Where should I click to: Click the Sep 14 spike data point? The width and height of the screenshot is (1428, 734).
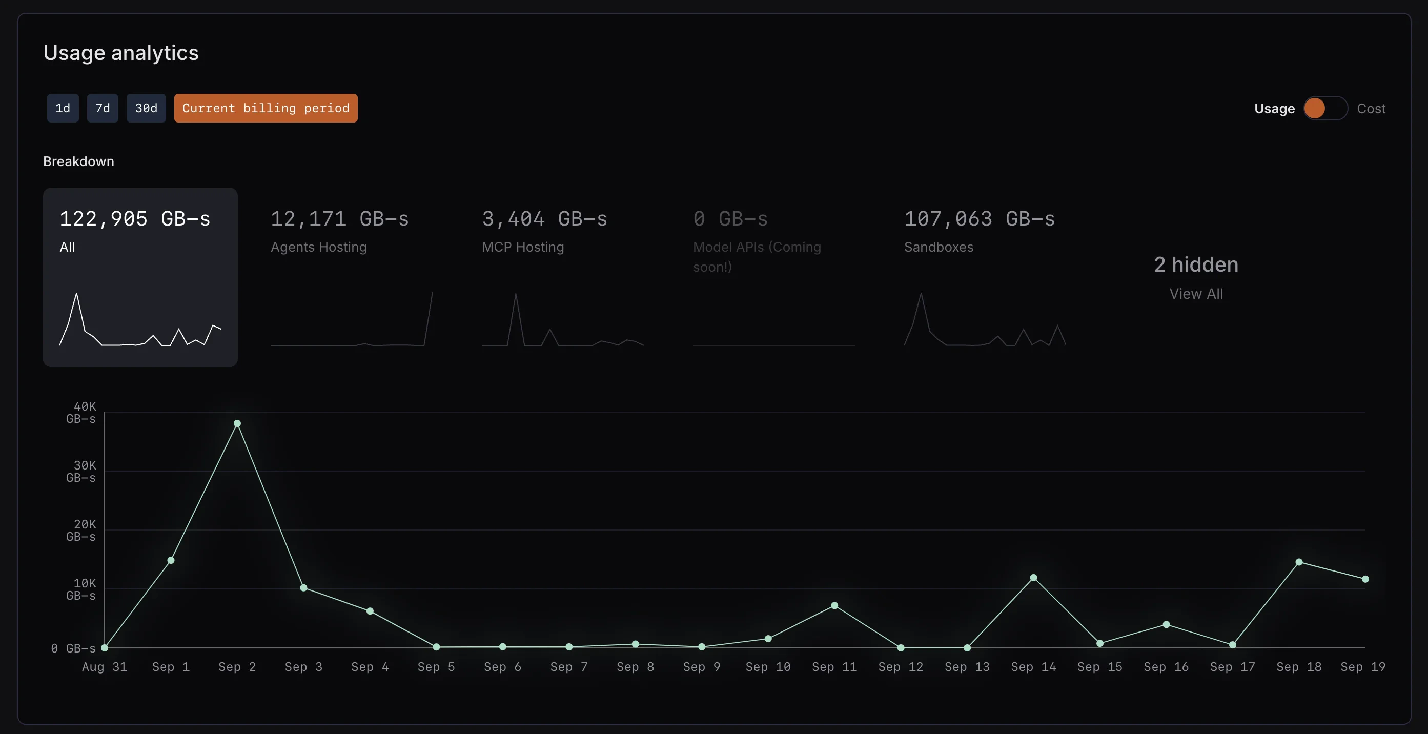(1033, 578)
